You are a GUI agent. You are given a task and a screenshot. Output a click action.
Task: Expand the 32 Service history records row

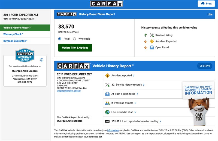tap(128, 85)
